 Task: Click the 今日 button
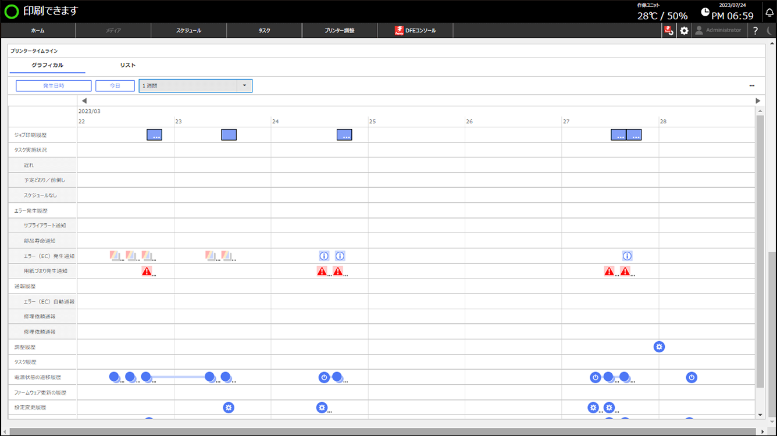(x=115, y=86)
